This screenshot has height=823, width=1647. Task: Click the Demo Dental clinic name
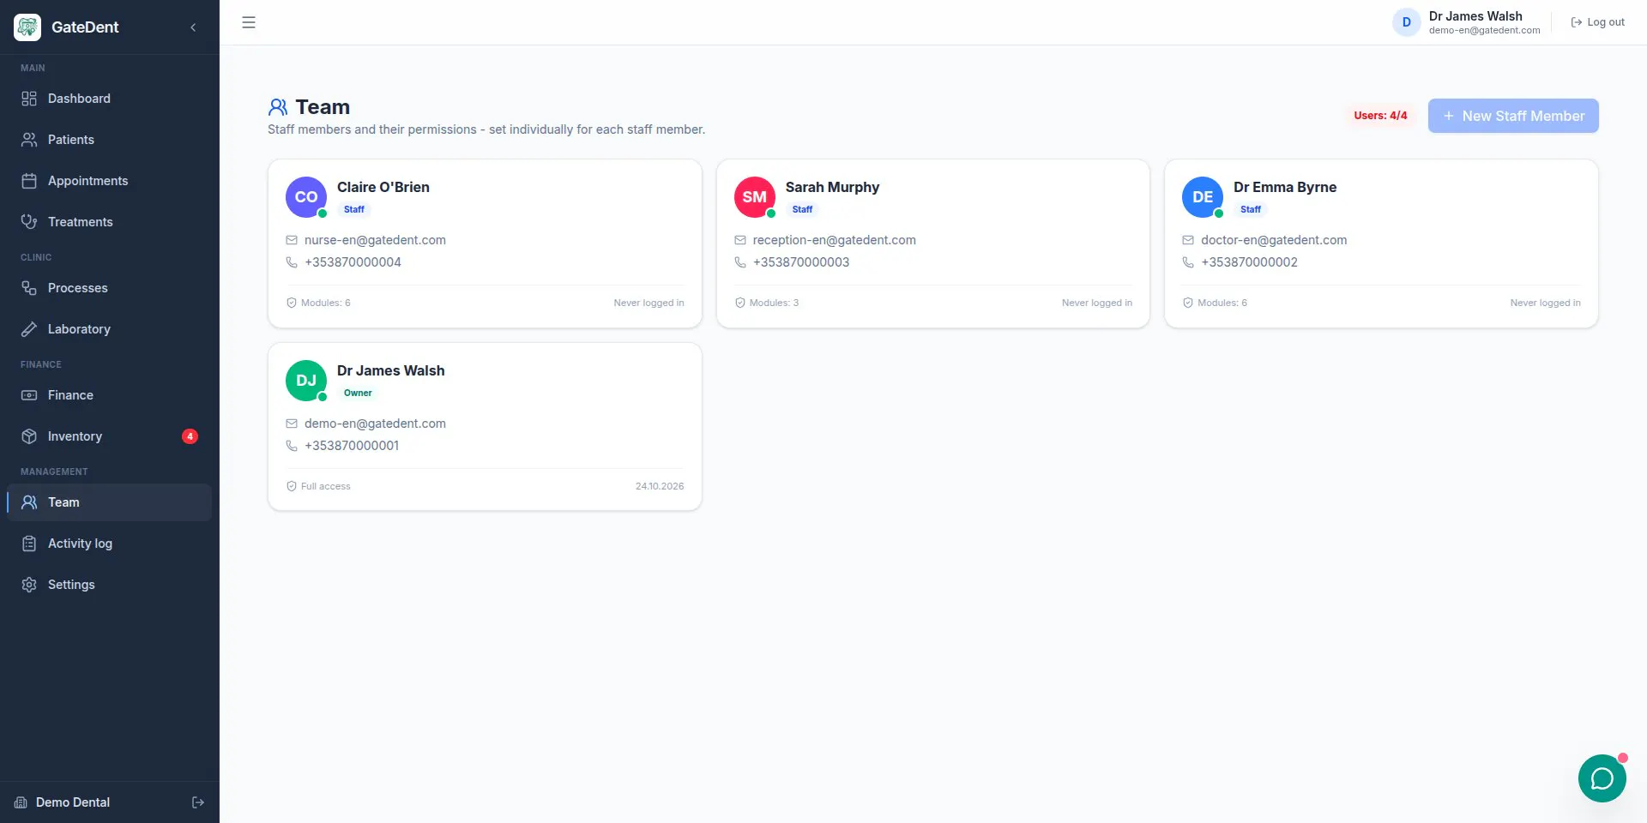pyautogui.click(x=73, y=802)
